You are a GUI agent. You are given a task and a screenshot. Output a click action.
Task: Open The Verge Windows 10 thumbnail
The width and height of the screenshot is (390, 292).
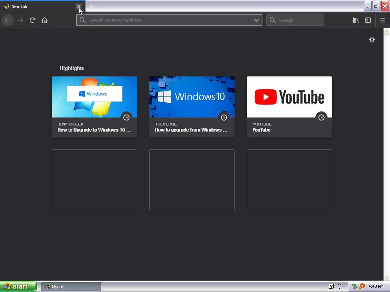click(192, 97)
